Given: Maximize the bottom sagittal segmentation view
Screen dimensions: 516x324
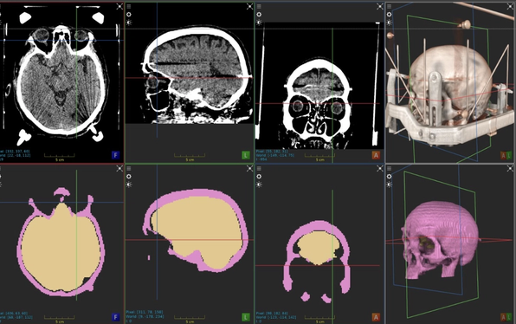Looking at the screenshot, I should point(249,168).
